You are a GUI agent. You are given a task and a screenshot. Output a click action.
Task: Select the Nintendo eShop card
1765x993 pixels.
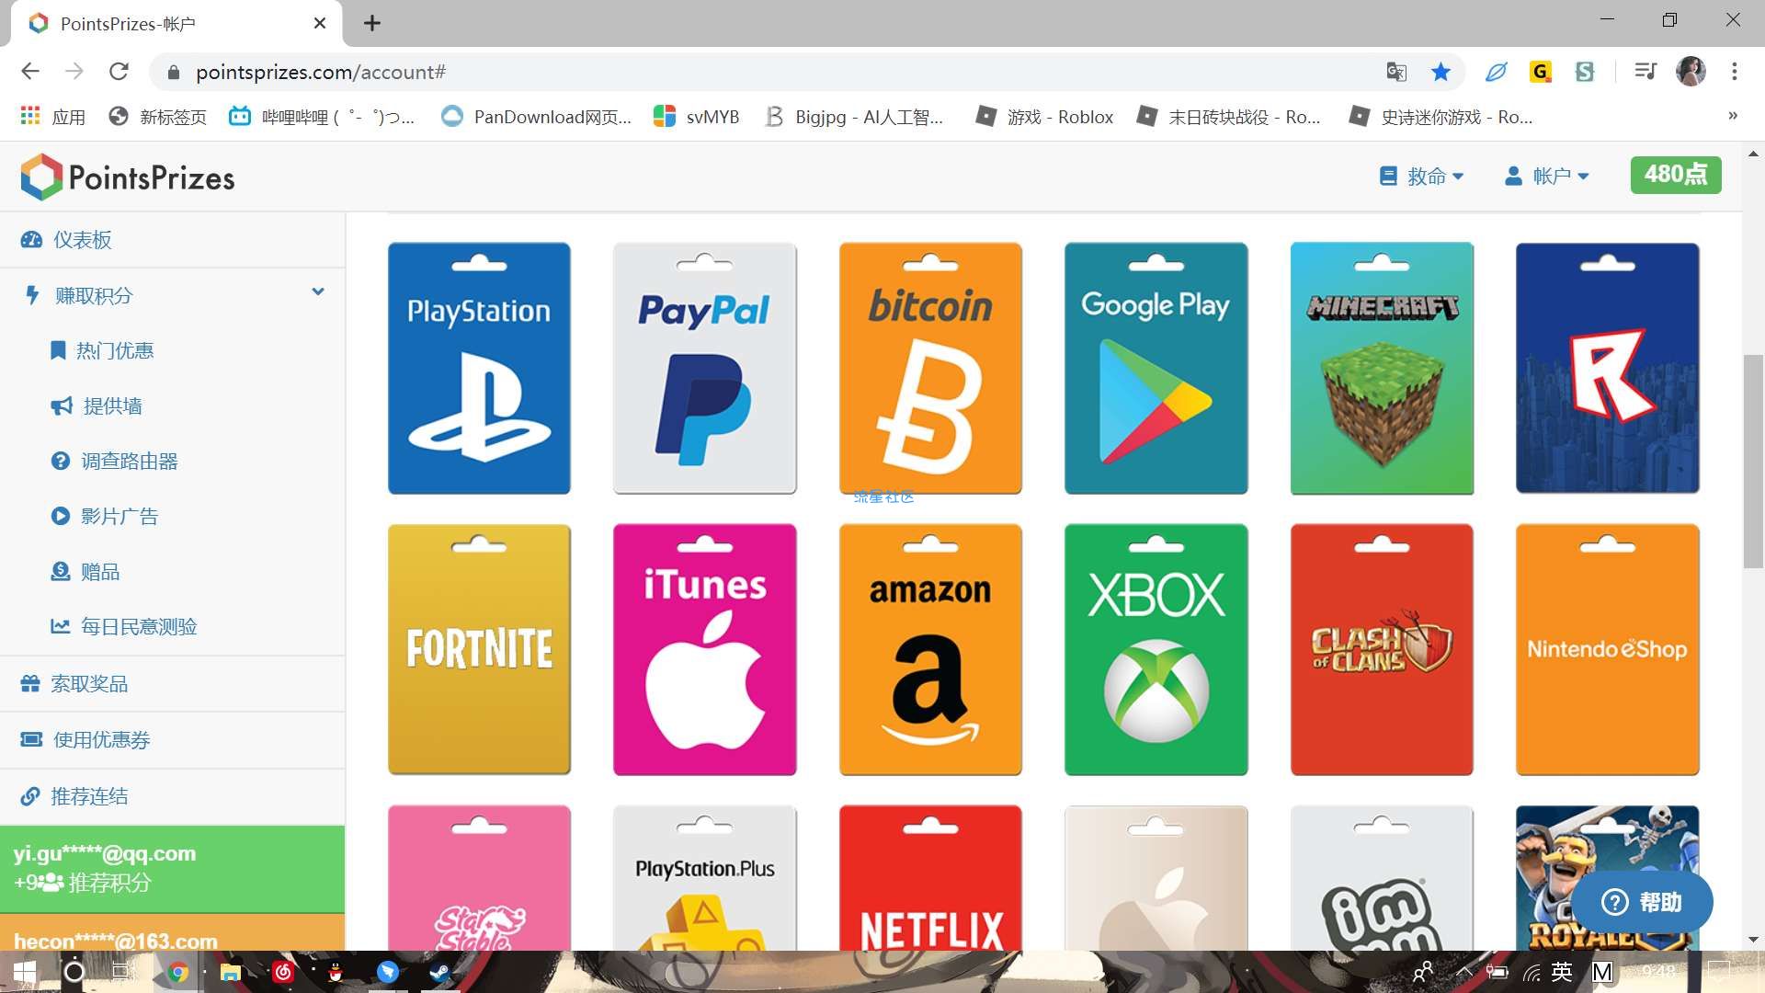tap(1608, 649)
